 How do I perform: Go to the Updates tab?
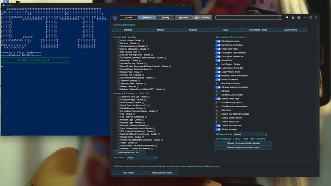point(184,17)
